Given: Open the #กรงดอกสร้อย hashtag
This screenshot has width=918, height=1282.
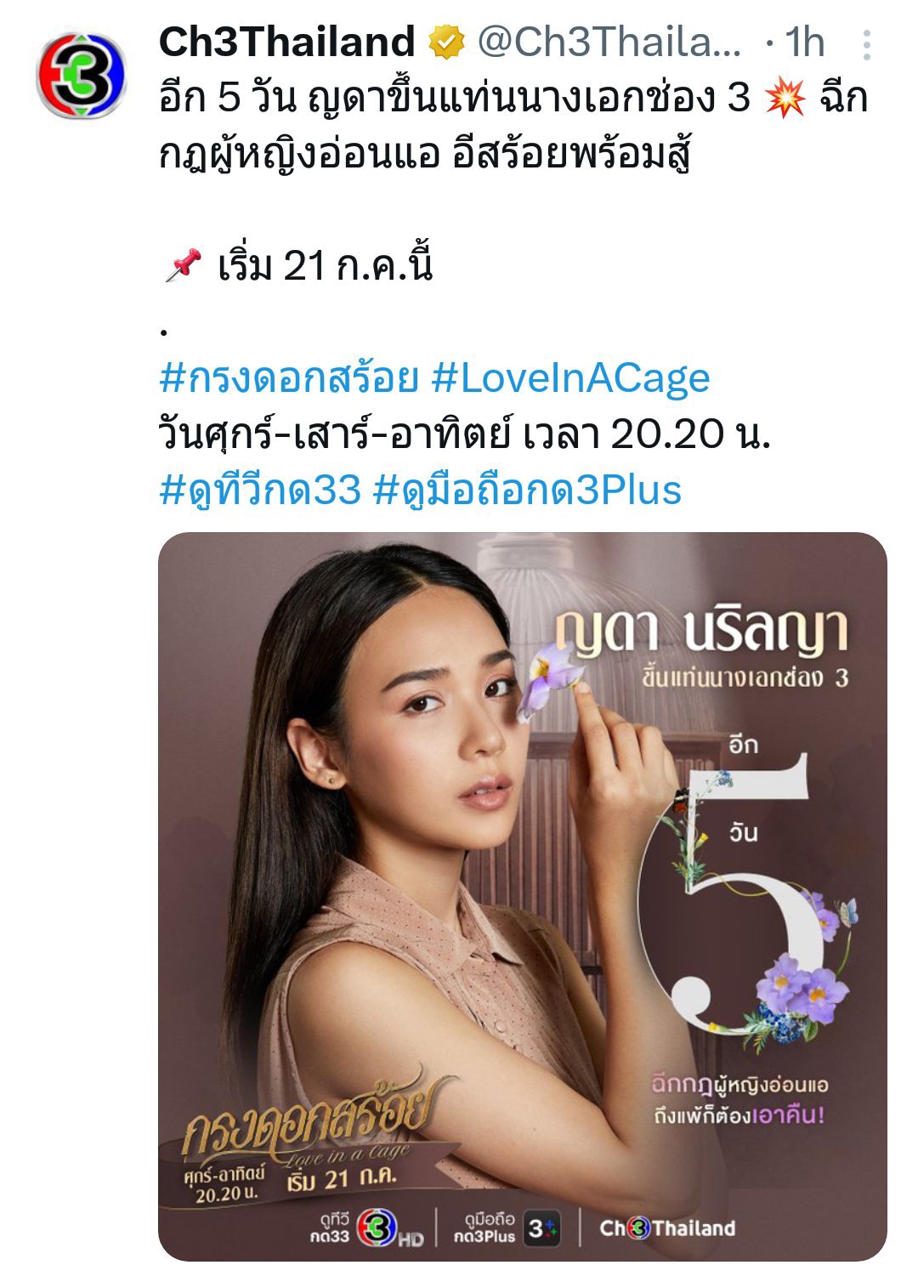Looking at the screenshot, I should pos(289,377).
